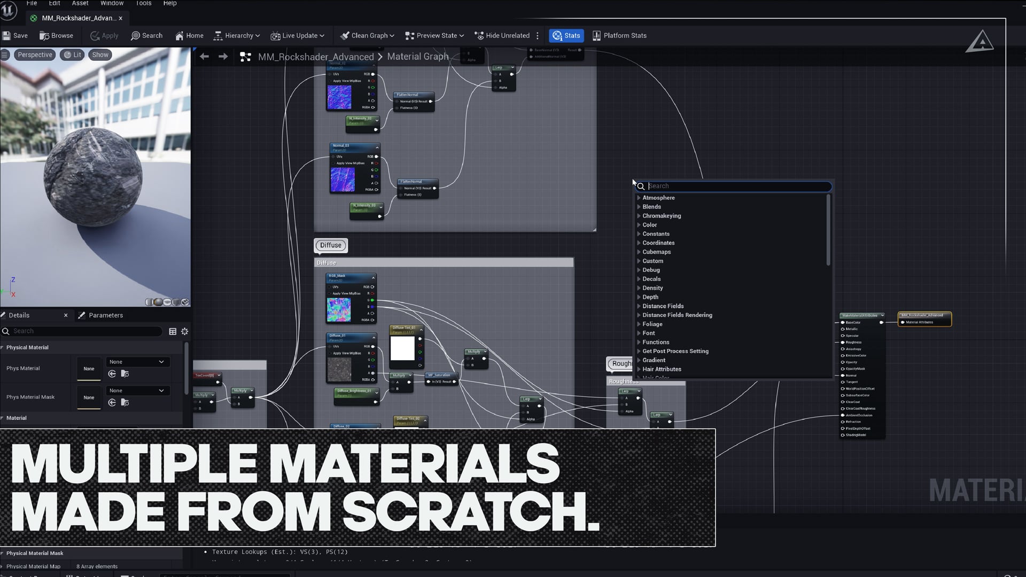Browse to Phys Material Mask asset
The height and width of the screenshot is (577, 1026).
(x=125, y=403)
